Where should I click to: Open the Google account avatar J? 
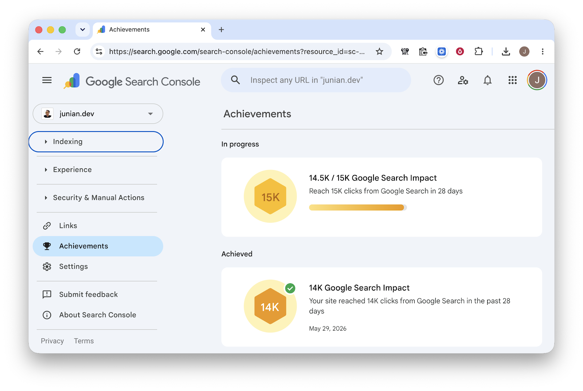point(537,80)
